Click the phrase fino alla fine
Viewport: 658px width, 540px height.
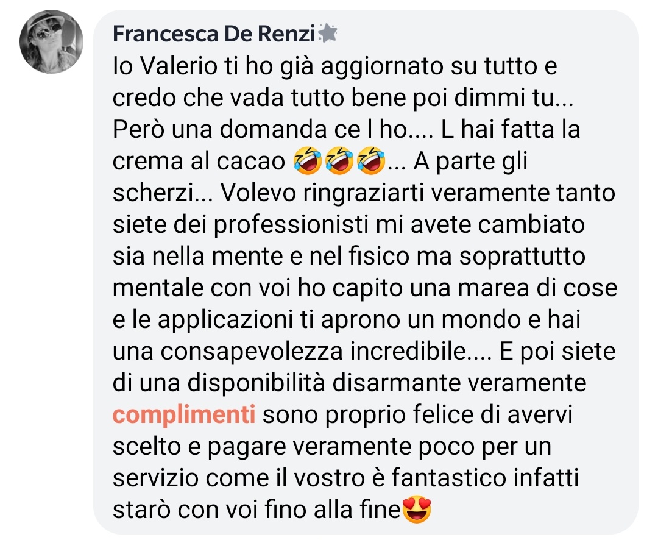(333, 510)
